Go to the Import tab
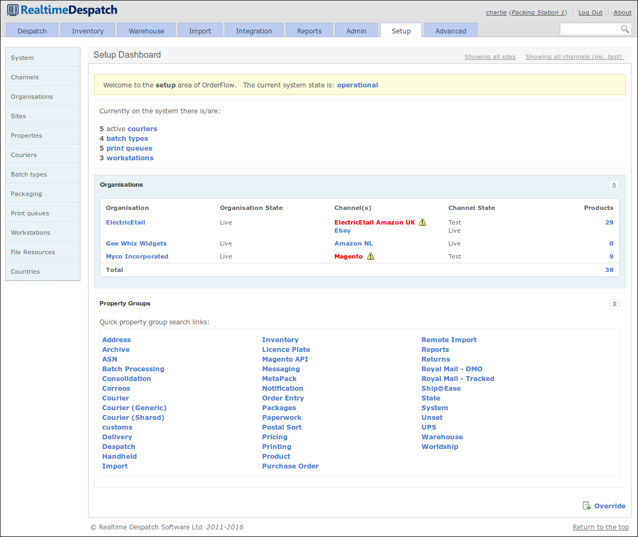 [200, 30]
